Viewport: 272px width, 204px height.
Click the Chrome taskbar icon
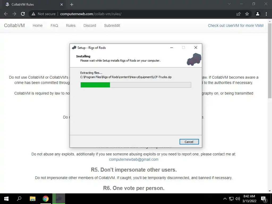pos(46,199)
